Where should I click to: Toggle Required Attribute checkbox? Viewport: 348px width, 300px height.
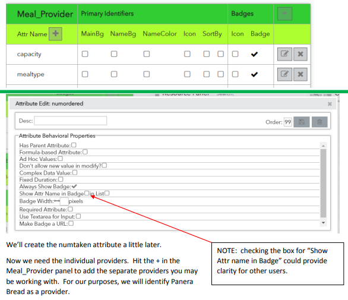[70, 209]
